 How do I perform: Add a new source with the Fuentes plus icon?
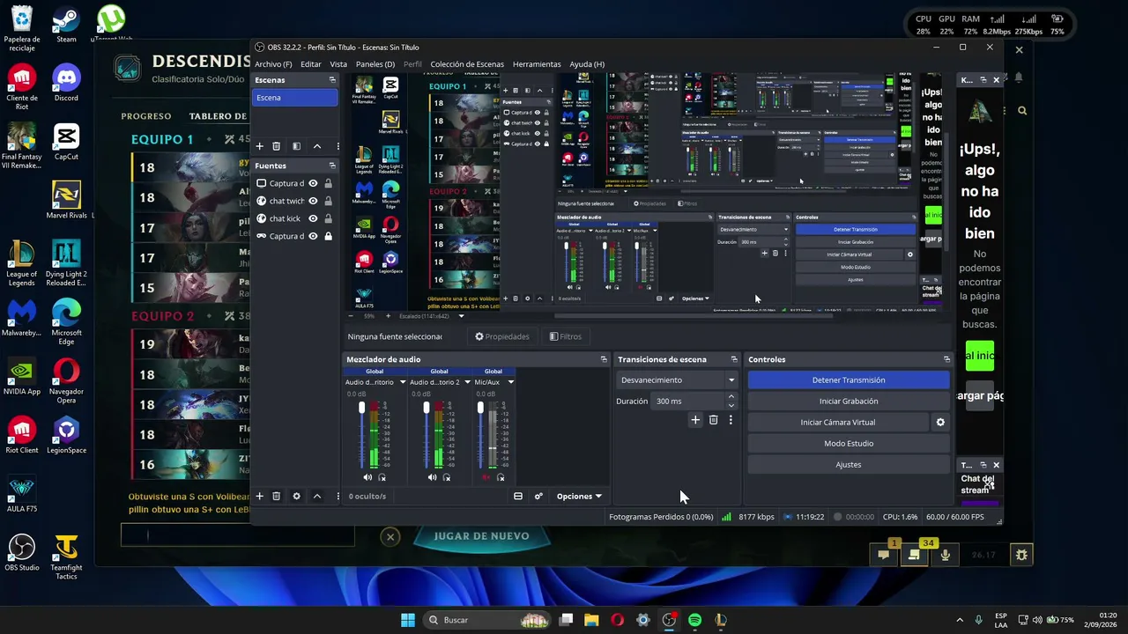coord(259,496)
